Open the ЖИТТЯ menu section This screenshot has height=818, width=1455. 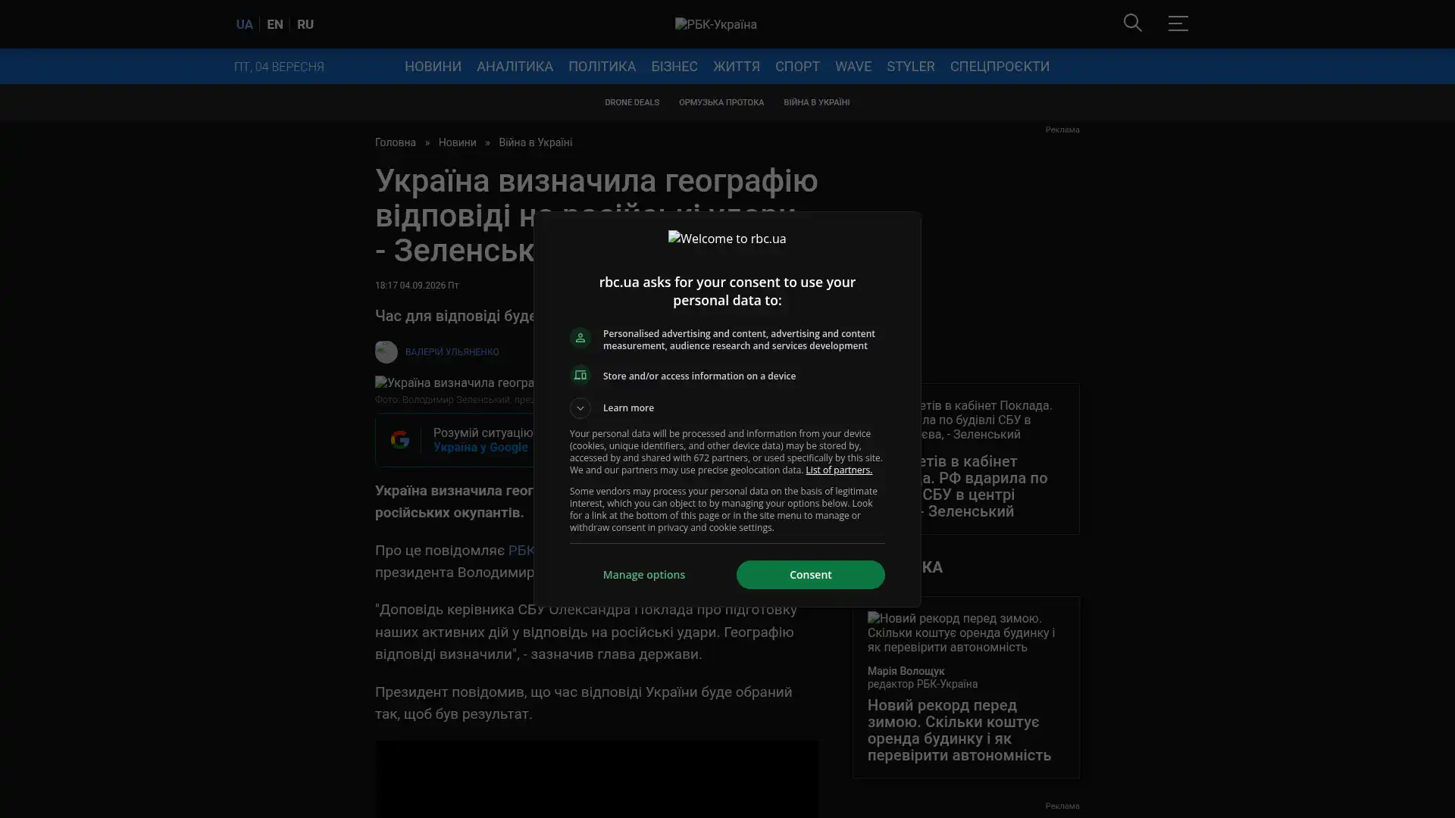[x=737, y=67]
